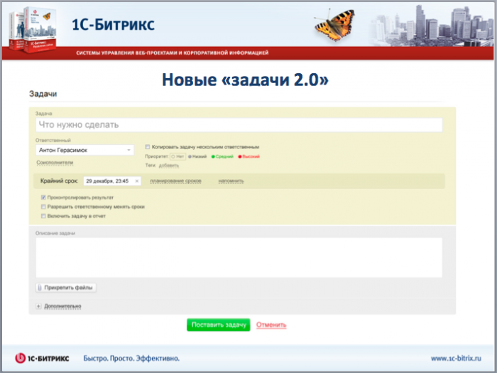Viewport: 497px width, 373px height.
Task: Click the 1С-Битрикс logo in the footer
Action: tap(42, 358)
